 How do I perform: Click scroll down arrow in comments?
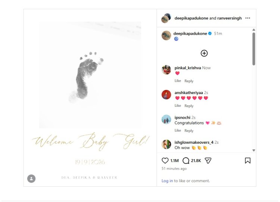click(x=254, y=150)
